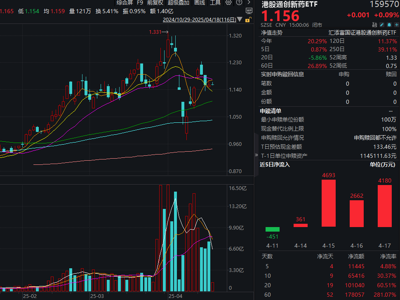The image size is (400, 300).
Task: Open the 前复权 adjustment dropdown
Action: click(x=155, y=3)
